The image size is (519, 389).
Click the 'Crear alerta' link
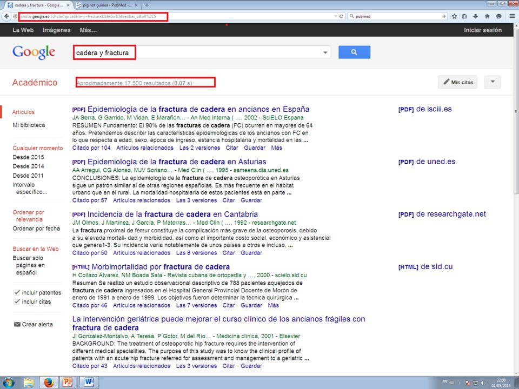37,325
